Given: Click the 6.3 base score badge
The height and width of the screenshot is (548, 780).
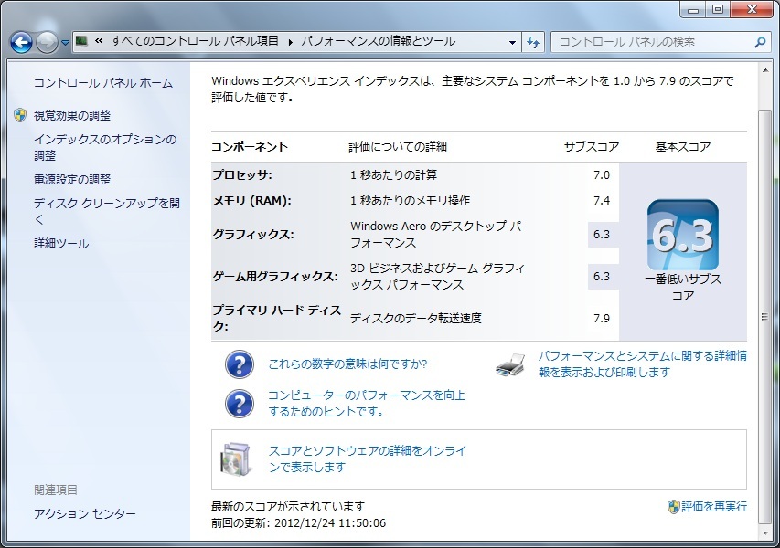Looking at the screenshot, I should 682,236.
